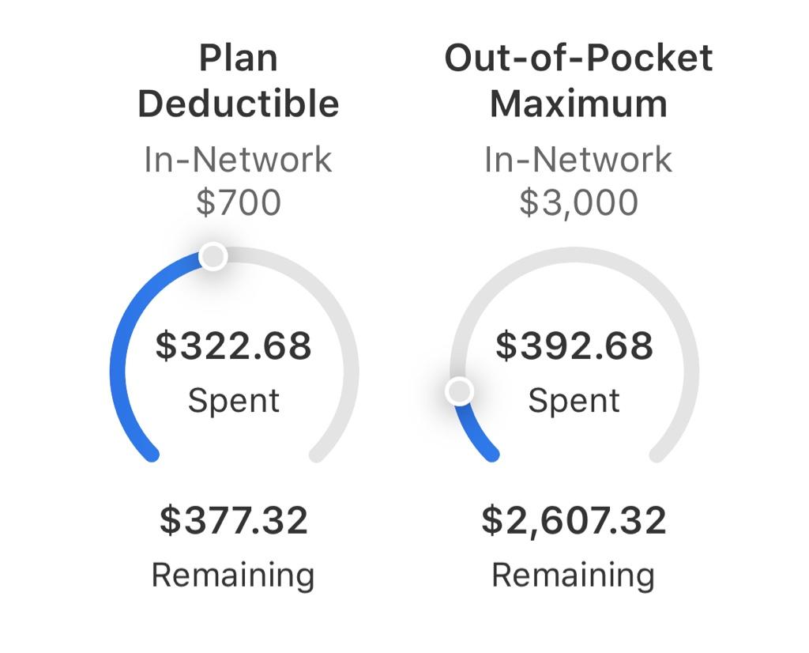Viewport: 809px width, 653px height.
Task: Select the $377.32 remaining amount
Action: click(x=234, y=520)
